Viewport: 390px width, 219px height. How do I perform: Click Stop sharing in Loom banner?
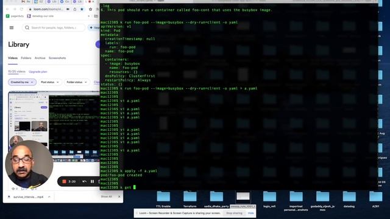tap(234, 213)
